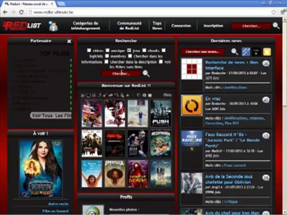Viewport: 287px width, 215px height.
Task: Open the À voir featured poster
Action: click(x=41, y=169)
